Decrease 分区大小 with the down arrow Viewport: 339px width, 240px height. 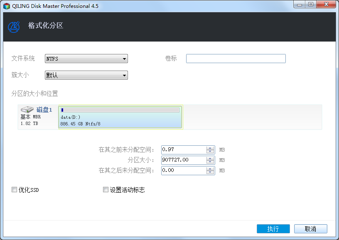tap(210, 162)
